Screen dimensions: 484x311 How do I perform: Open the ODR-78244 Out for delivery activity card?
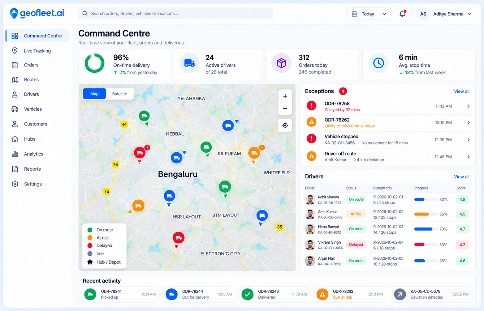(x=199, y=294)
